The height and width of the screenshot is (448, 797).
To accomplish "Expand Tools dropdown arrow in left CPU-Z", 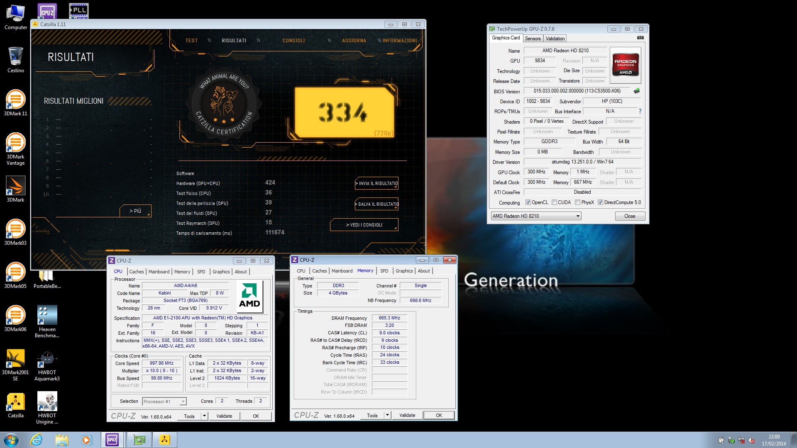I will pyautogui.click(x=204, y=416).
